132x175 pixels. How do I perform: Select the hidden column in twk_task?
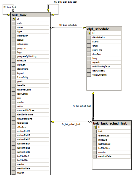click(31, 173)
